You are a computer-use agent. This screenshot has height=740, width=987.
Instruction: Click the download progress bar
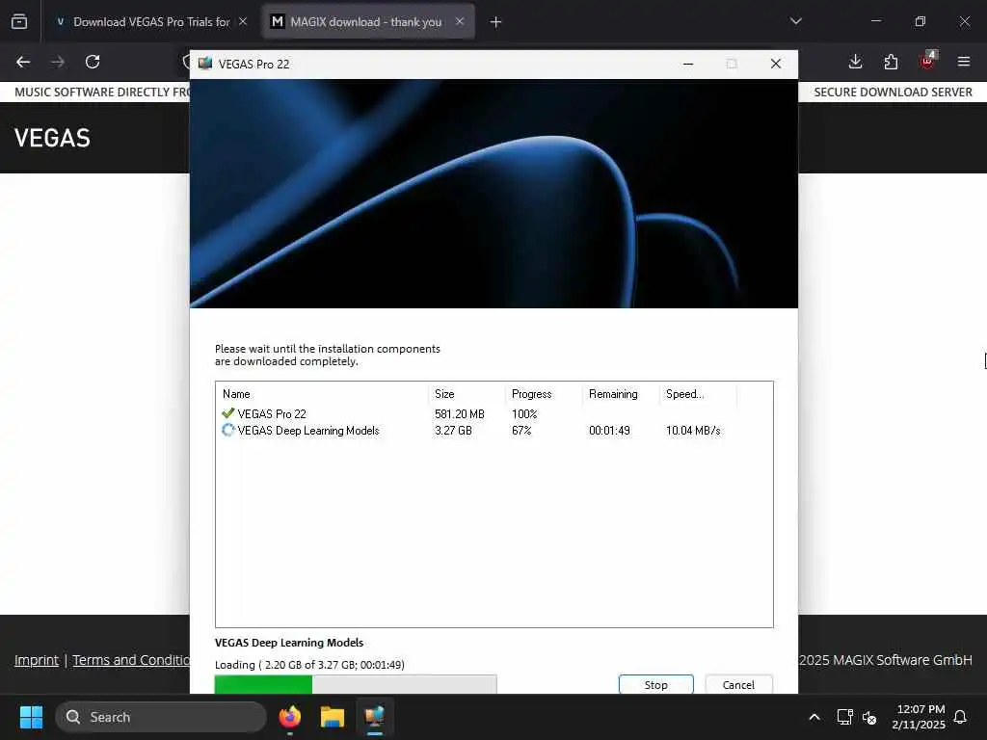click(356, 684)
